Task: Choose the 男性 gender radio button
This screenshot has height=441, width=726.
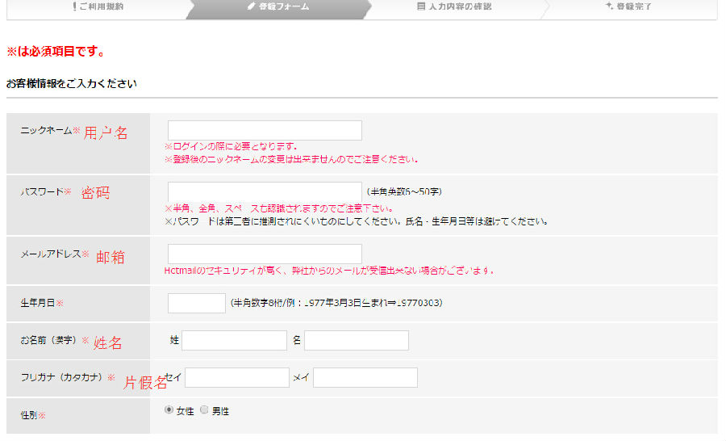Action: [204, 409]
